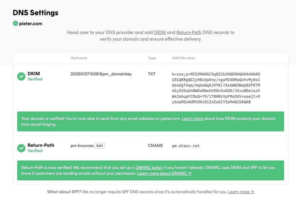Click the DKIM hostname 20260107153916pm._domainkey
The width and height of the screenshot is (296, 207).
click(101, 74)
